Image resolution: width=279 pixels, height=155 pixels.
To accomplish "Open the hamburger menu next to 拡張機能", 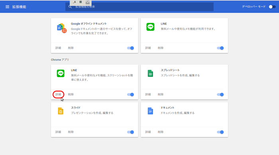I will pos(7,7).
